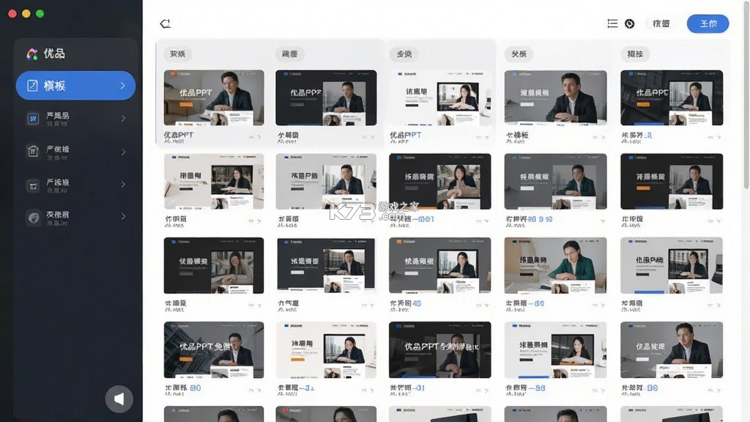Open the 优品PPT thumbnail first in the fourth row
The image size is (750, 422).
pos(214,349)
